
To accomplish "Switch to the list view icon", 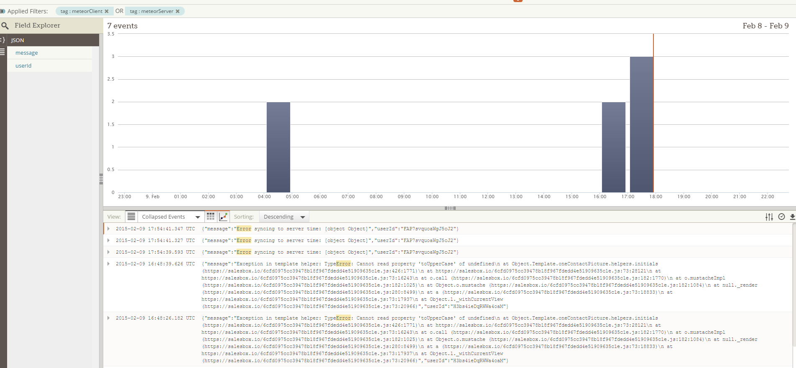I will pyautogui.click(x=131, y=217).
